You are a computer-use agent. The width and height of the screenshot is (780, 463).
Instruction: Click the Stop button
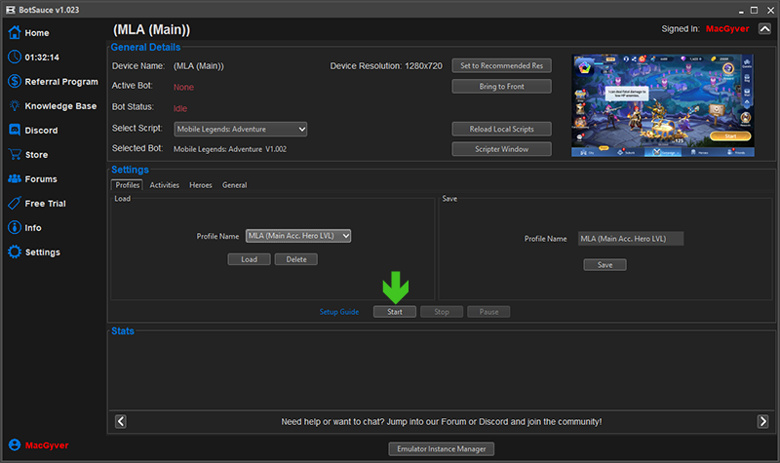(x=442, y=312)
